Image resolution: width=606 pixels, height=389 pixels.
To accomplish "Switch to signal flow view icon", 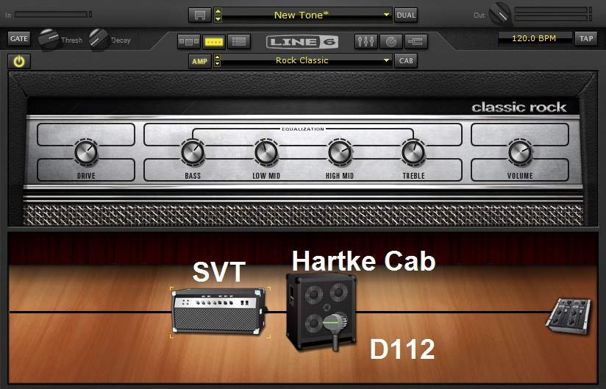I will click(x=188, y=41).
